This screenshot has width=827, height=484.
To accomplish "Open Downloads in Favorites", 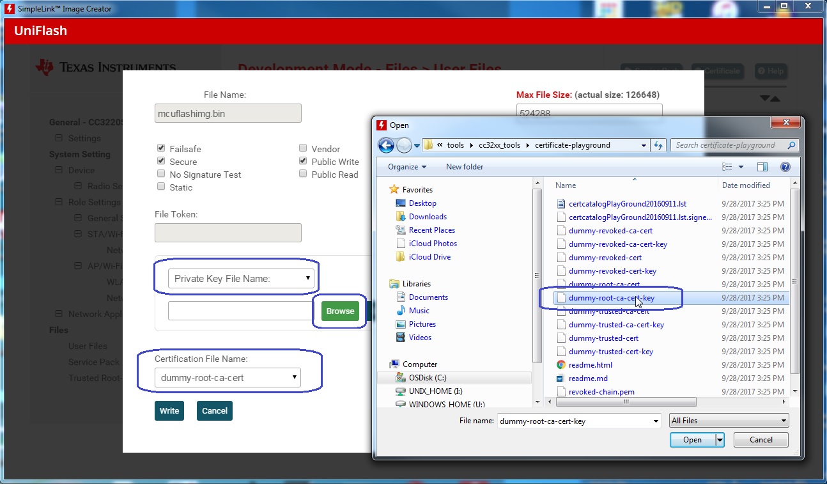I will coord(428,217).
